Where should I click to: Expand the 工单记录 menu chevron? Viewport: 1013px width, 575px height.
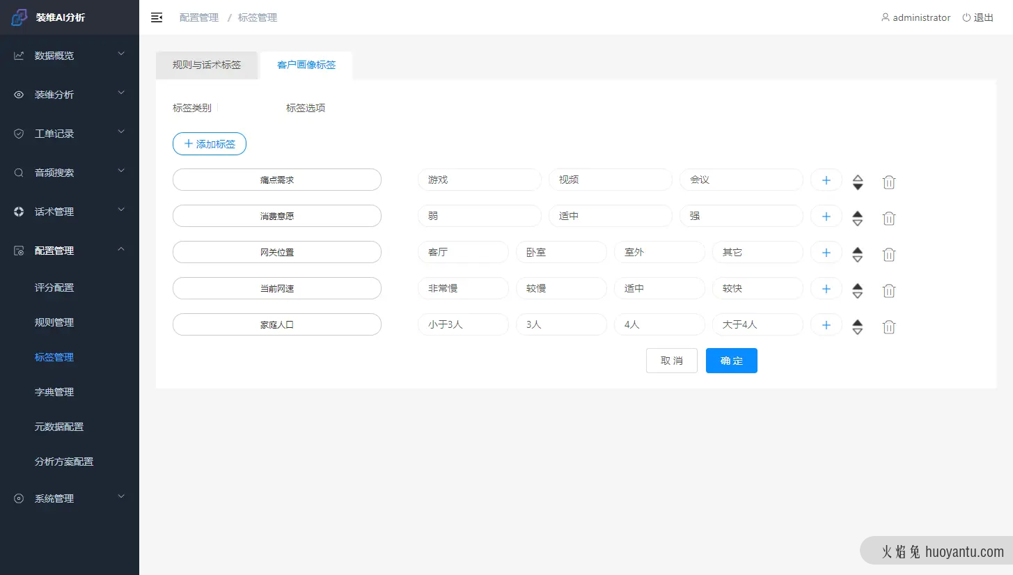(121, 132)
